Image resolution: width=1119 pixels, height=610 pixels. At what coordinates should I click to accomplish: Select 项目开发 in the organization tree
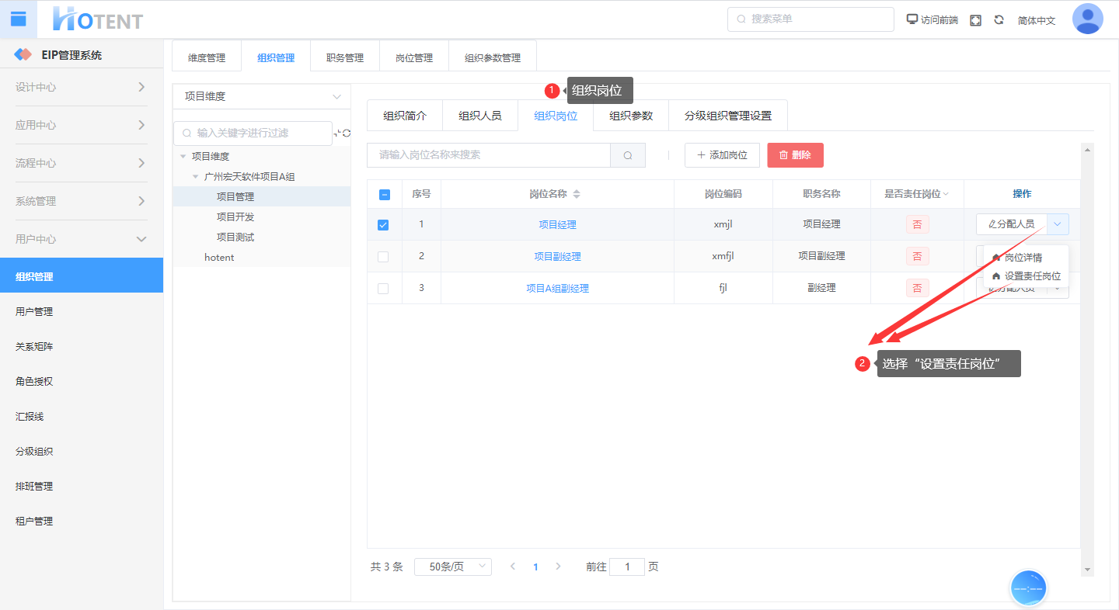pyautogui.click(x=235, y=217)
